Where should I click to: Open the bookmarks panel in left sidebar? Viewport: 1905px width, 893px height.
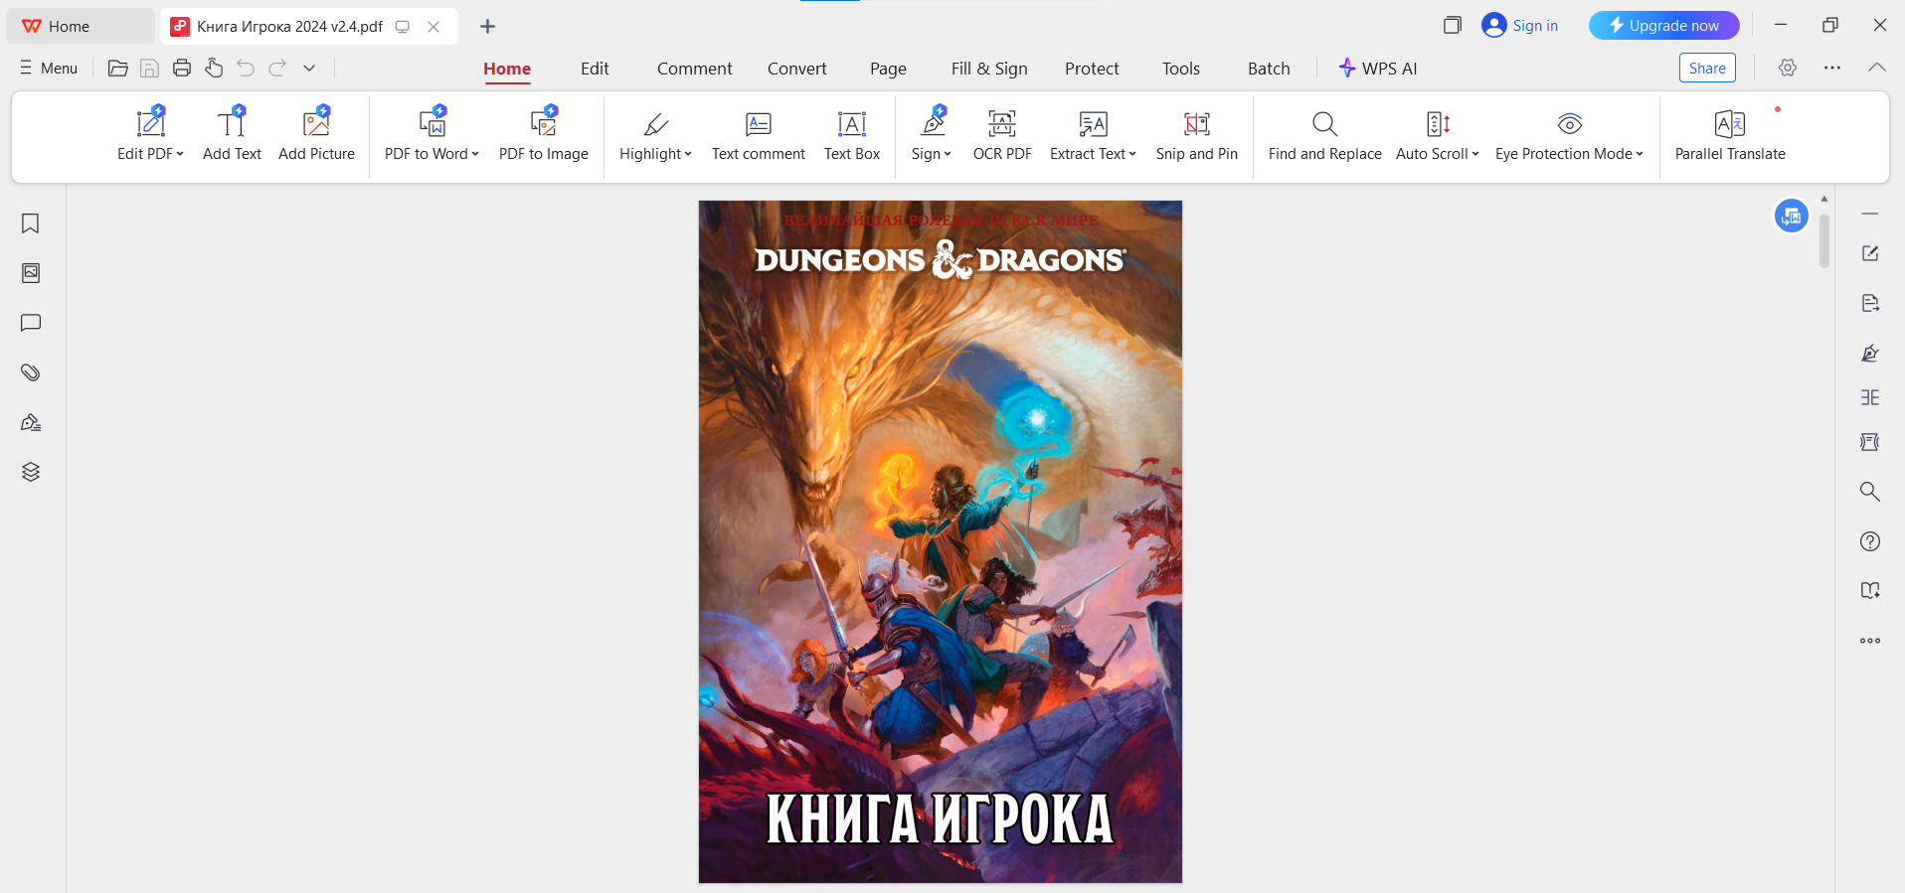tap(31, 223)
